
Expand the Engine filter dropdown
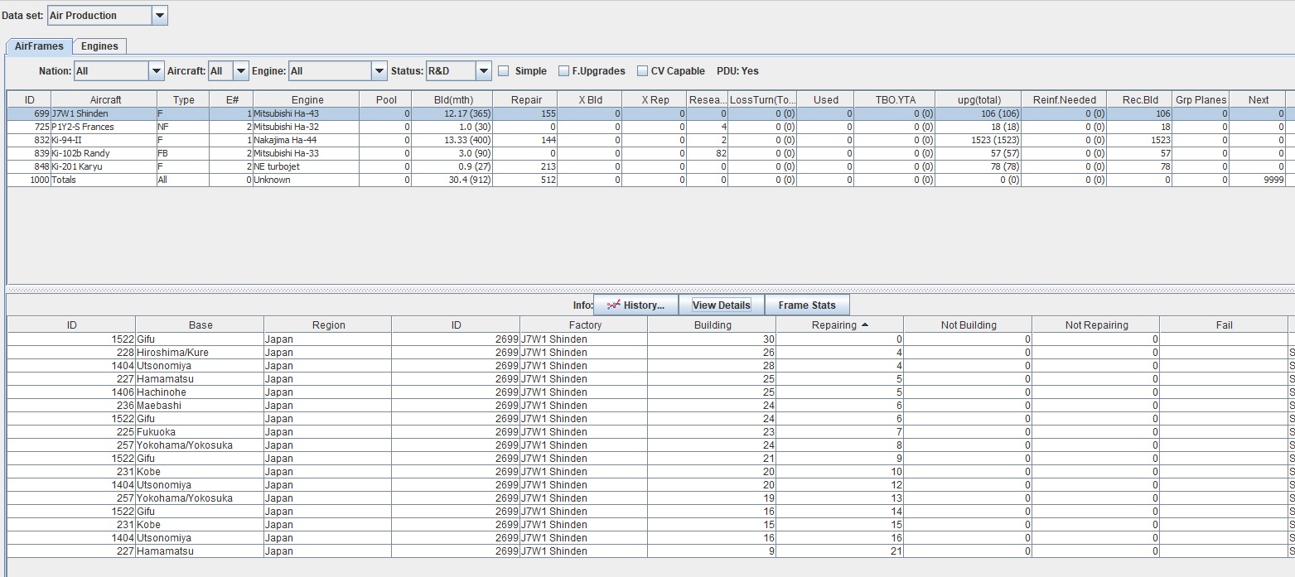(x=379, y=71)
